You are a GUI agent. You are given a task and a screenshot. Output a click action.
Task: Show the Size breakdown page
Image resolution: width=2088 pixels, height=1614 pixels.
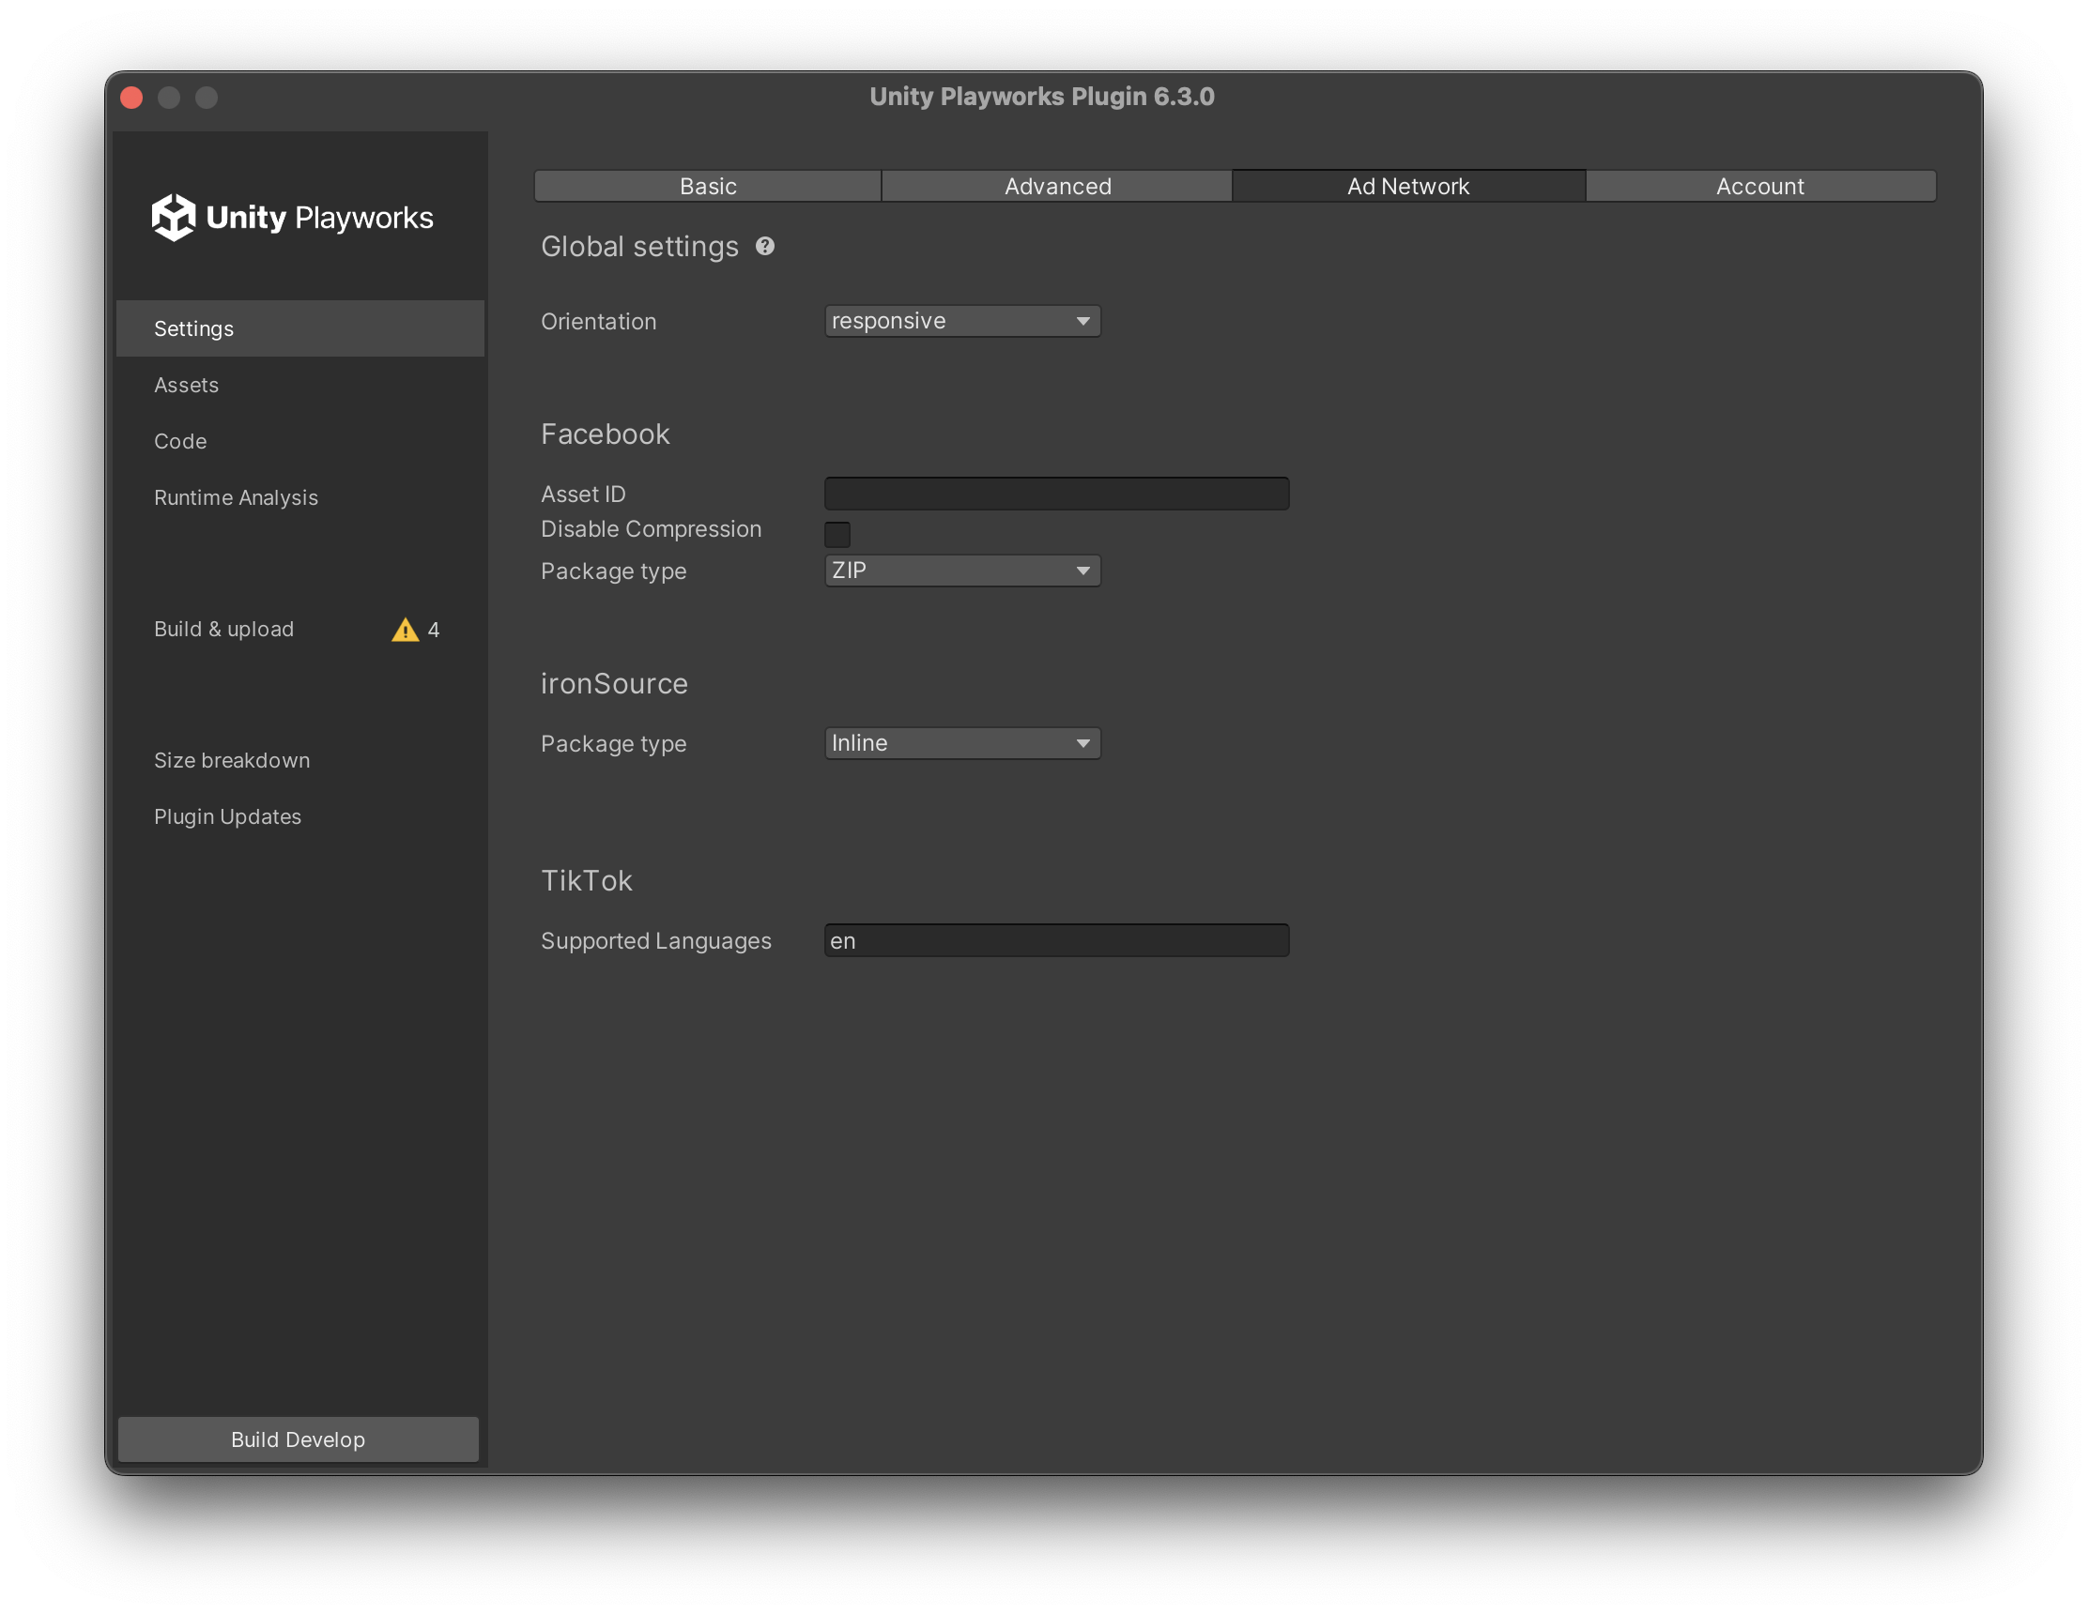click(x=300, y=761)
